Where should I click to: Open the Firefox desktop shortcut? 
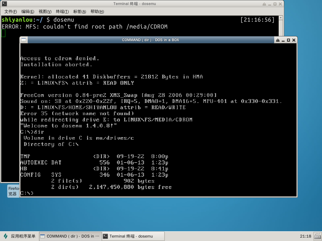(x=13, y=191)
